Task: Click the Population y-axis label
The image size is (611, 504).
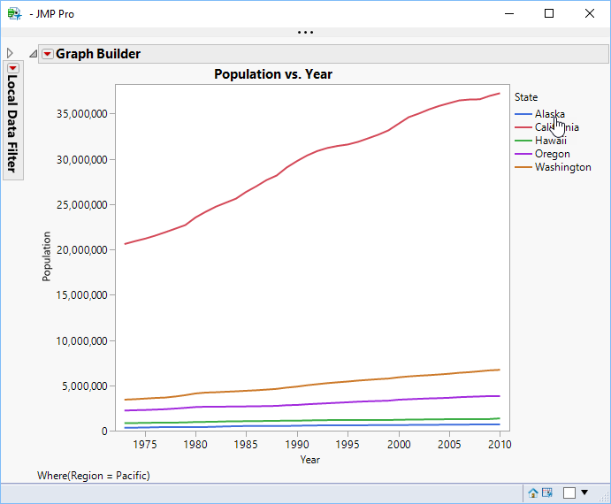Action: click(x=47, y=256)
